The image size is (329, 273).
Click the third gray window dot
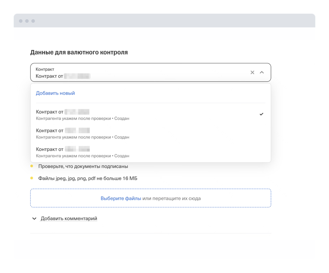coord(33,21)
